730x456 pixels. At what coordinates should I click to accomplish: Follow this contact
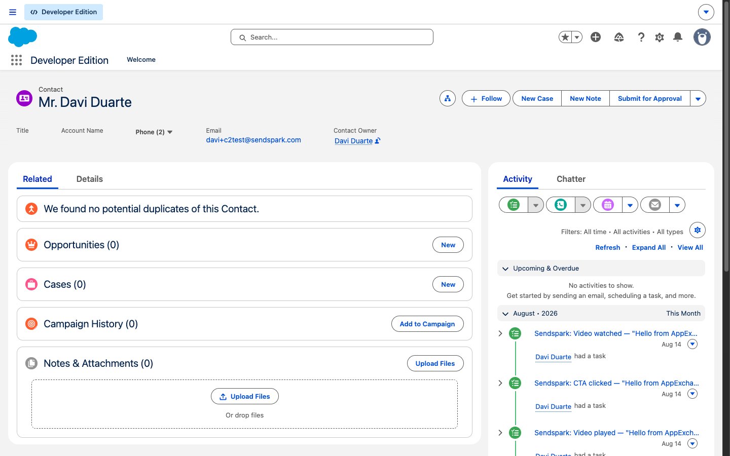click(486, 98)
